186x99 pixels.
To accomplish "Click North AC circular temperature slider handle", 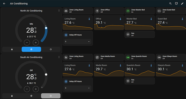I will (46, 28).
